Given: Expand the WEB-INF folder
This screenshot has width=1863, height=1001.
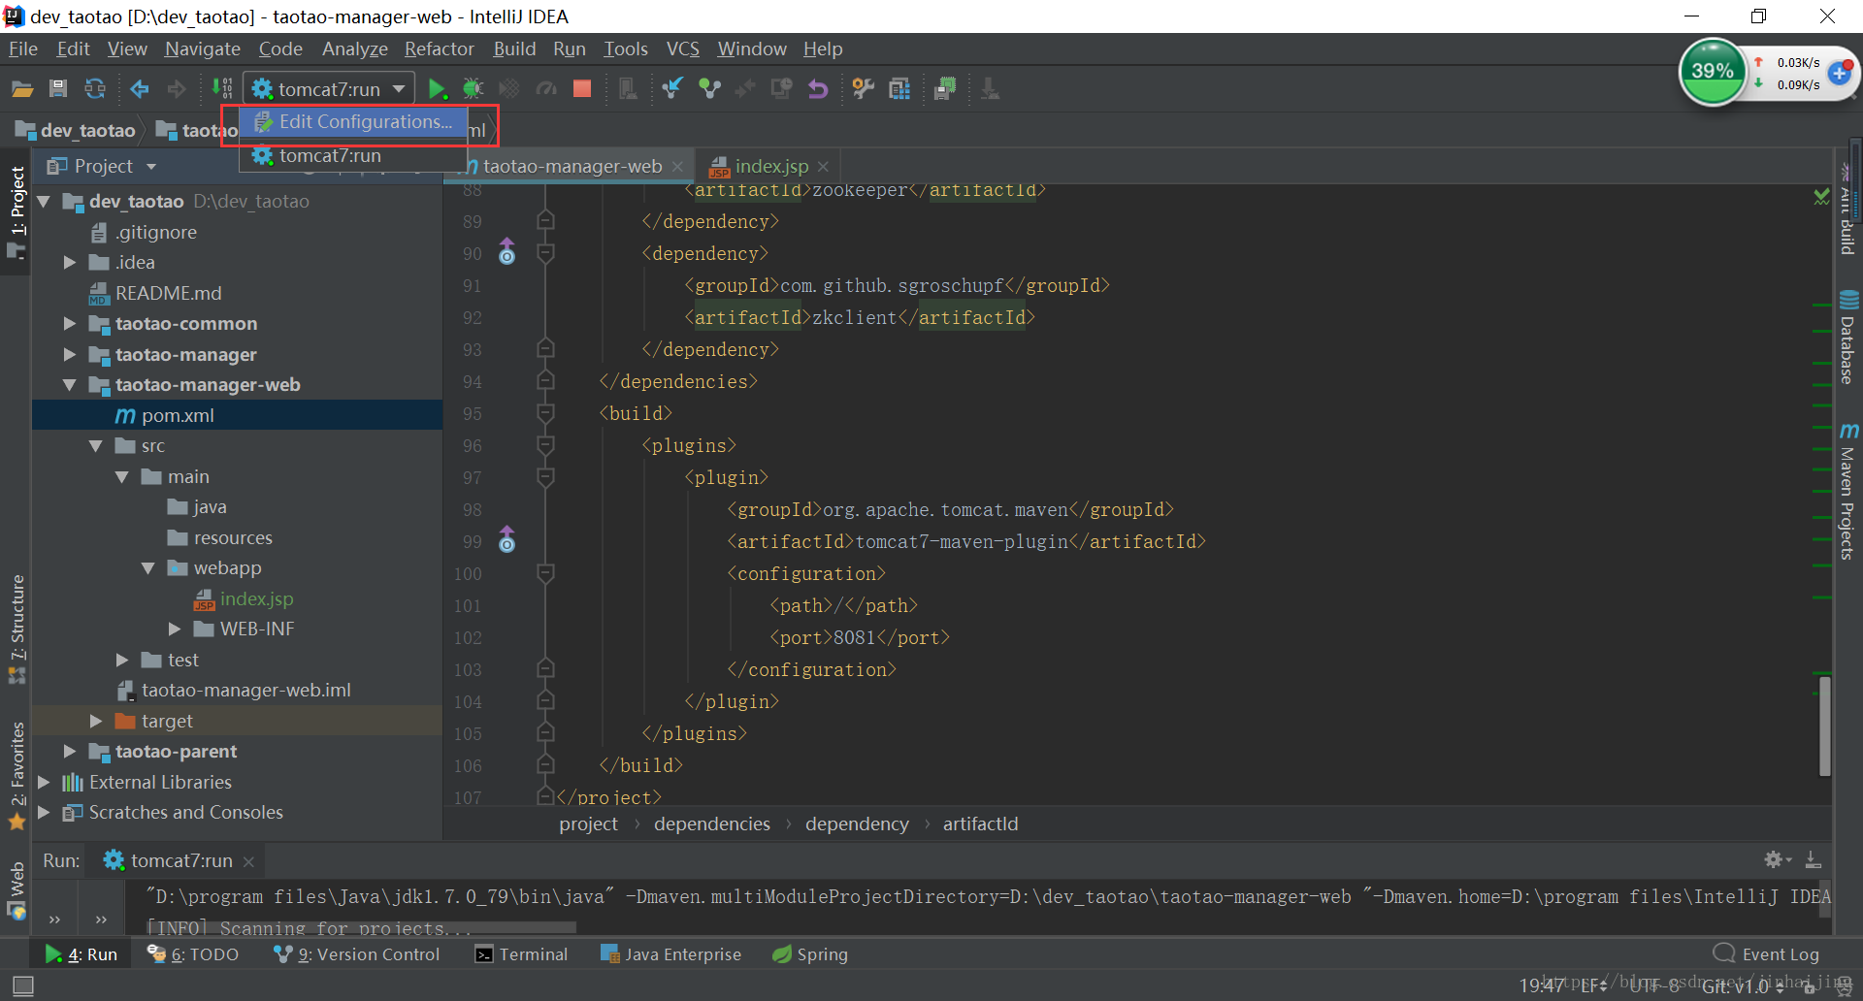Looking at the screenshot, I should tap(175, 630).
